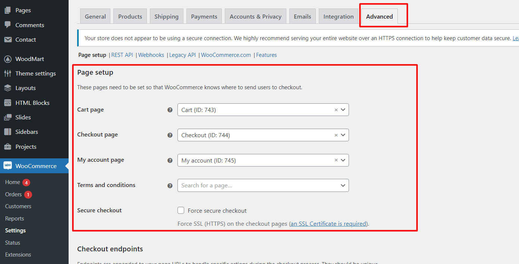Open the WooCommerce.com subsection link
Screen dimensions: 519x264
point(226,55)
